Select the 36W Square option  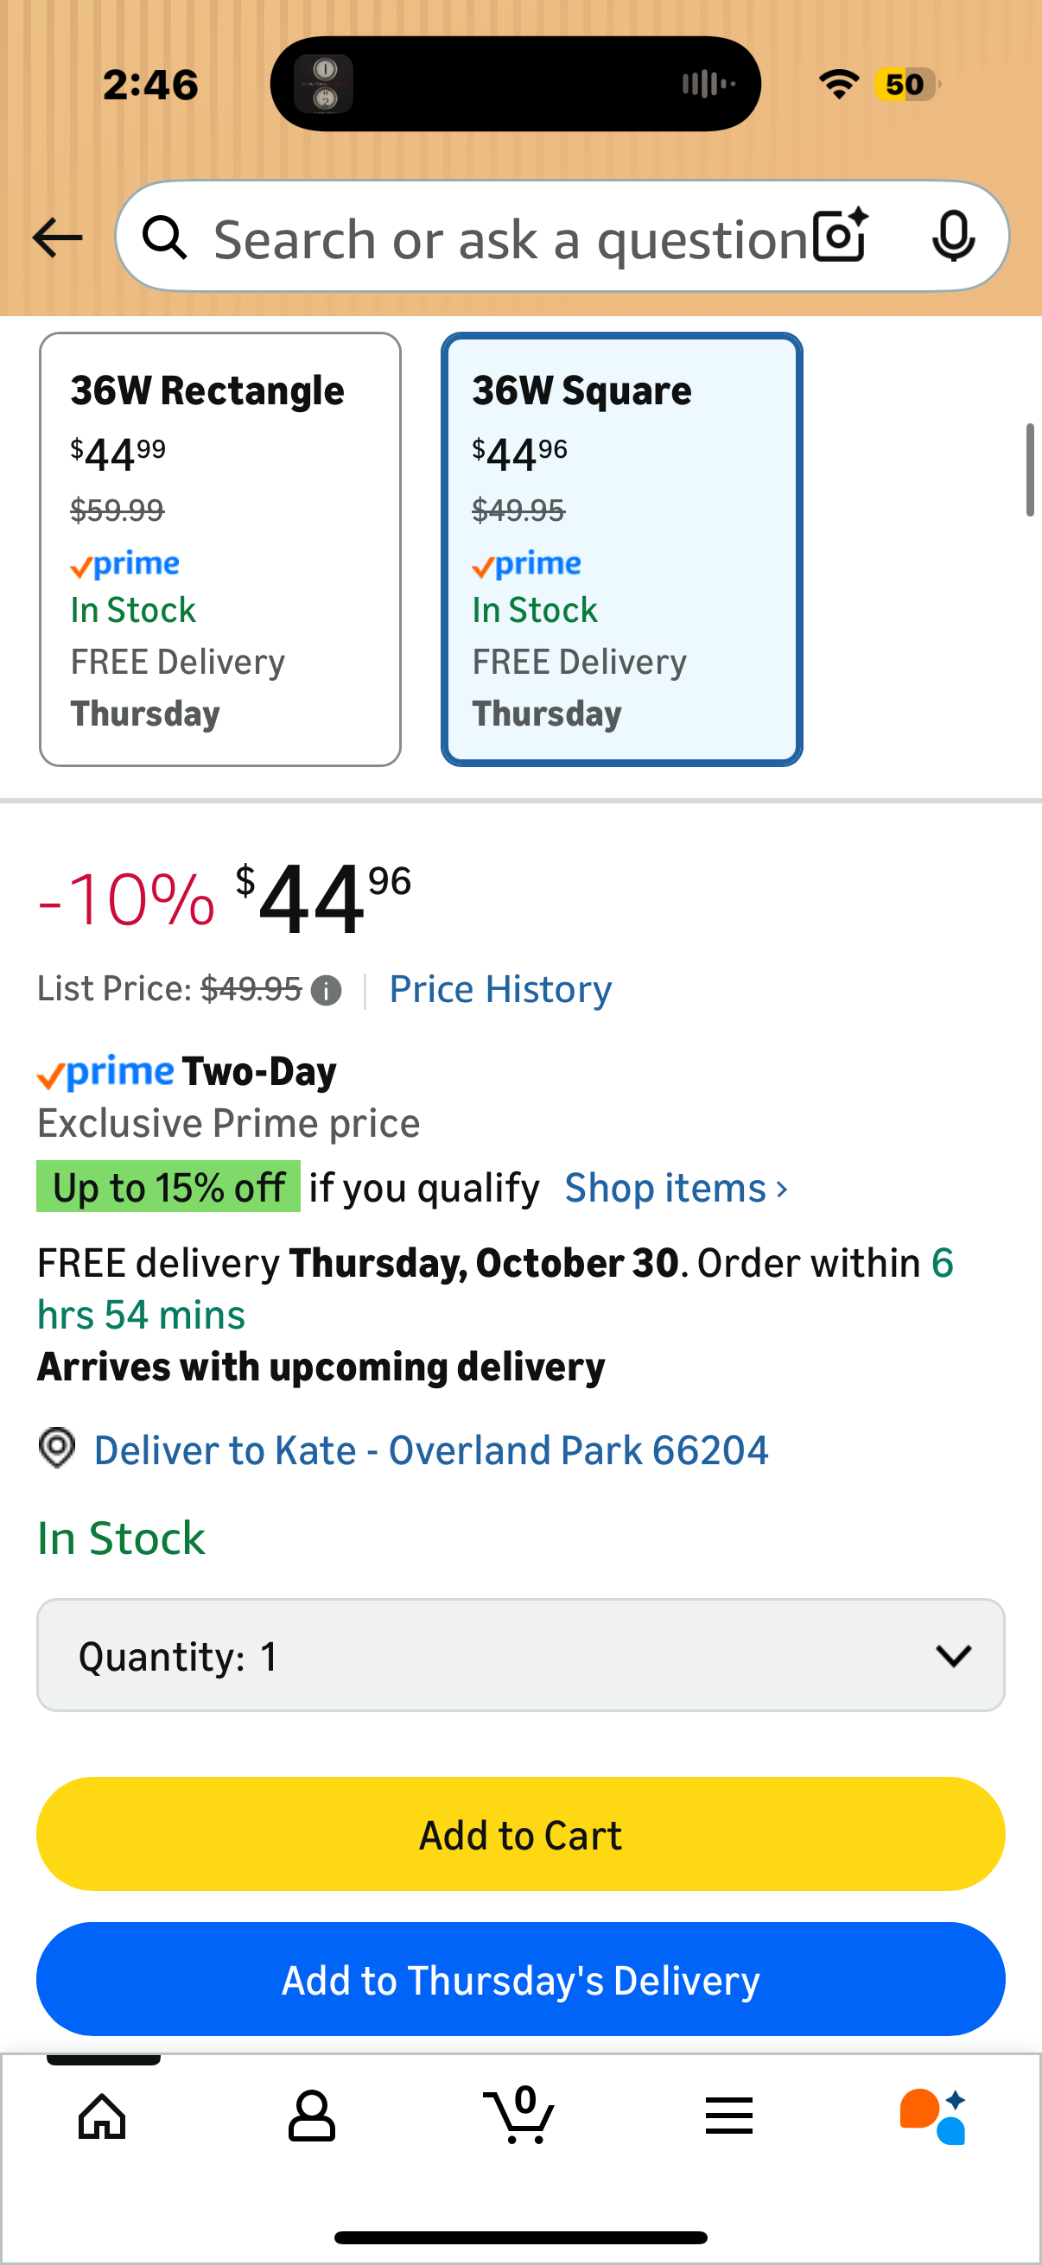click(621, 549)
